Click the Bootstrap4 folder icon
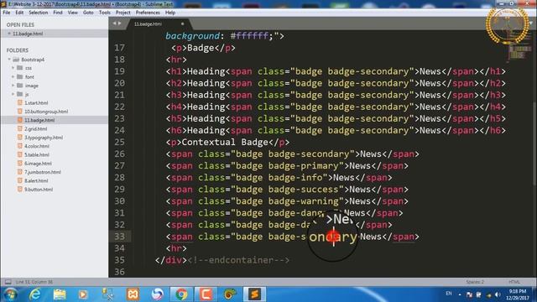 (16, 60)
